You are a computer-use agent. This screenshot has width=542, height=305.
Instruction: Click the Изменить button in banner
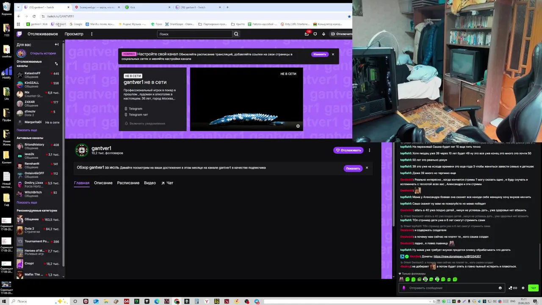pos(320,54)
